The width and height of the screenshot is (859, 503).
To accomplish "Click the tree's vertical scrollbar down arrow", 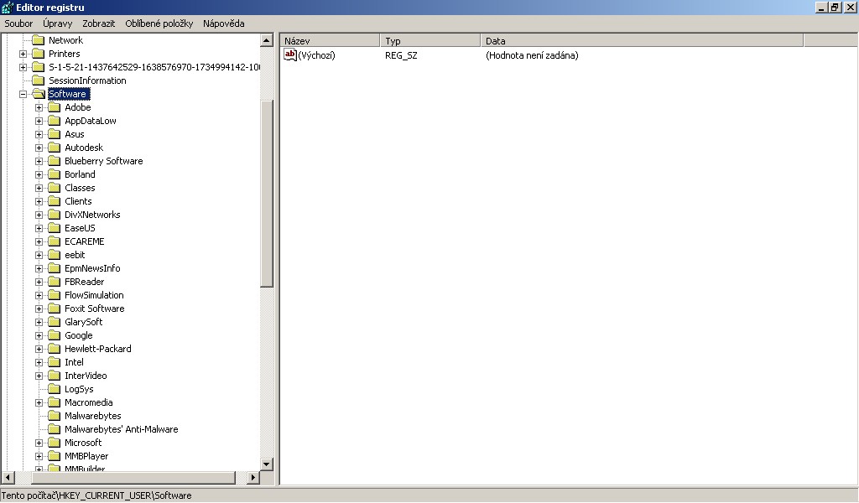I will 267,464.
